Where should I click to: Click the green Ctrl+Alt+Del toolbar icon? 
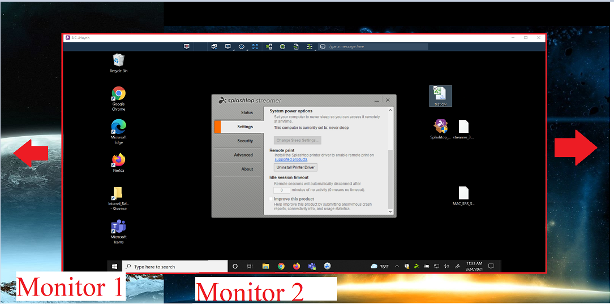(x=269, y=46)
